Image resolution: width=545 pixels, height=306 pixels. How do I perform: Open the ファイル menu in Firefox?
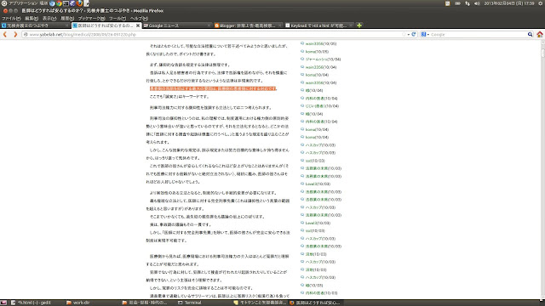pyautogui.click(x=11, y=18)
